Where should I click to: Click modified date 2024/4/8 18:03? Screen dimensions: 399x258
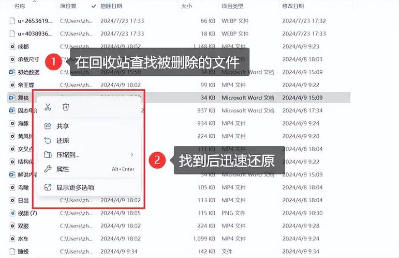coord(303,59)
